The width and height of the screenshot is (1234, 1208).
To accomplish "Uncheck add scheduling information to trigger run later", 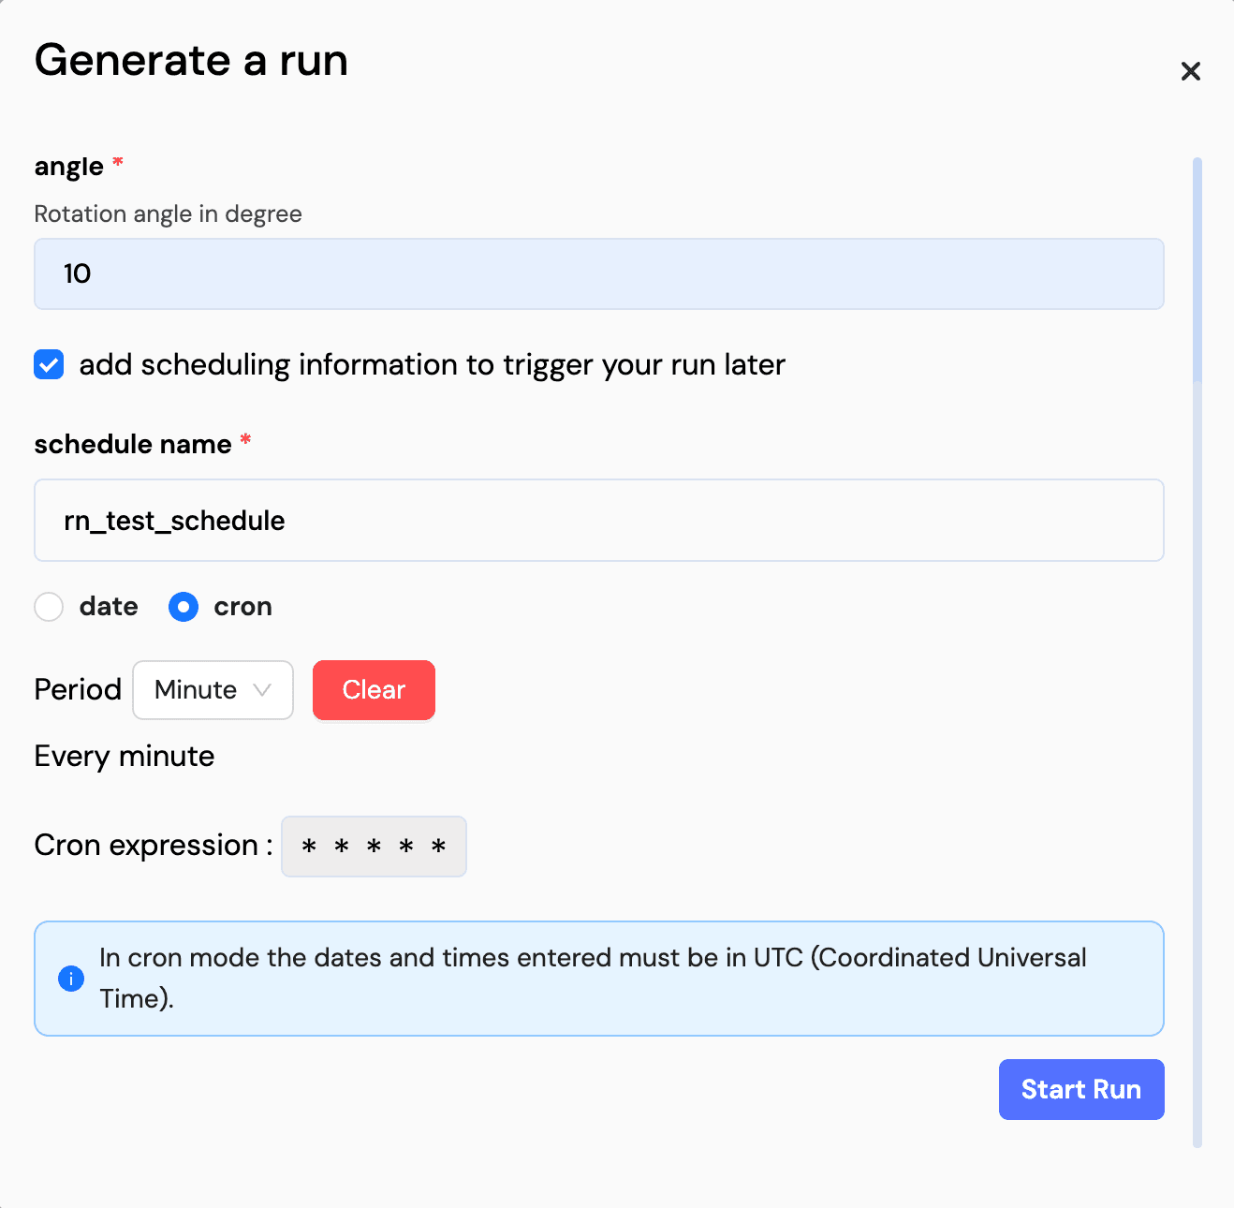I will tap(48, 364).
